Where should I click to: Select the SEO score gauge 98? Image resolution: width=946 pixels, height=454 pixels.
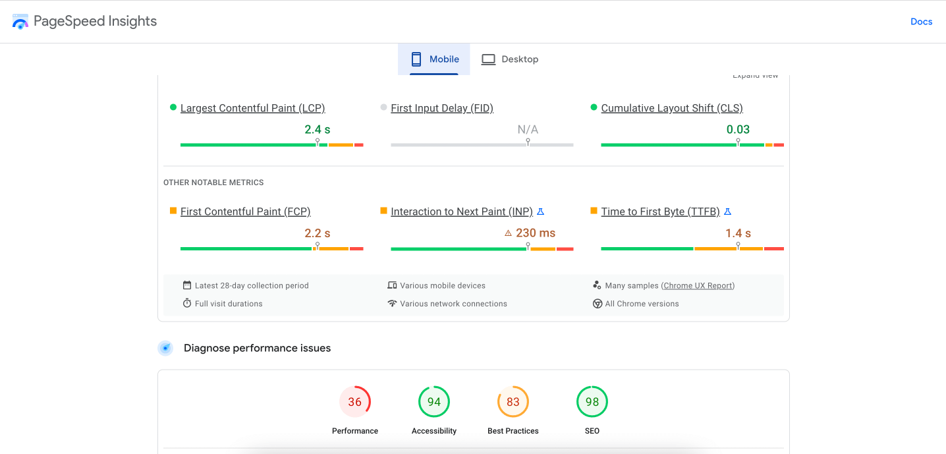point(592,402)
